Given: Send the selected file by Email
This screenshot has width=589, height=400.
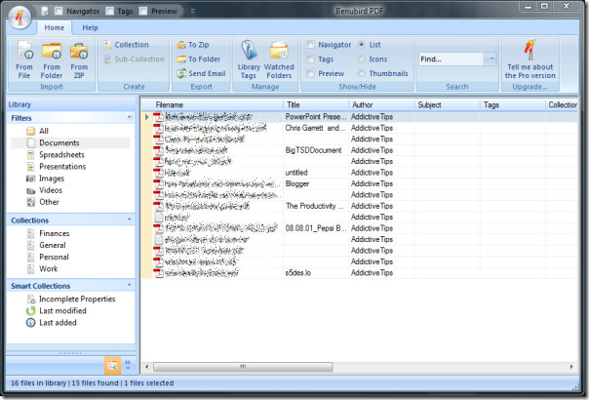Looking at the screenshot, I should coord(201,74).
